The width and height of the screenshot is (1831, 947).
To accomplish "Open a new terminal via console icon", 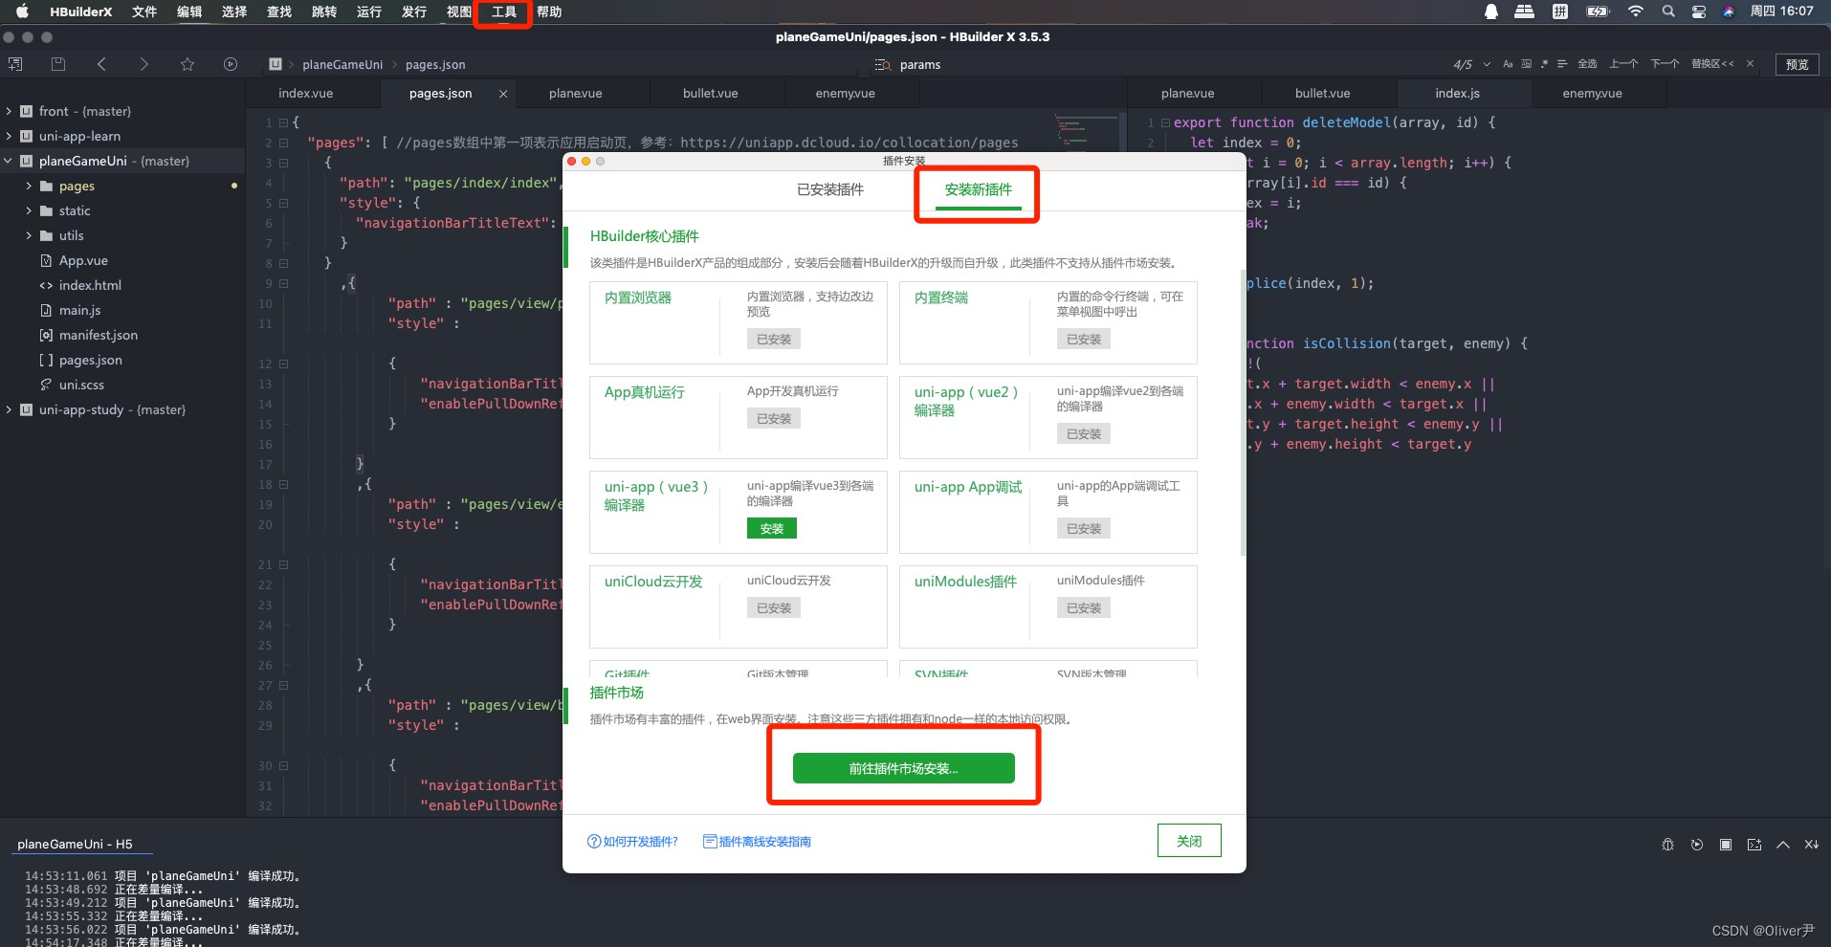I will 1754,845.
